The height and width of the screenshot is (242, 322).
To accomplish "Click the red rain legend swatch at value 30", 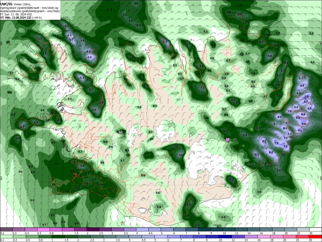I will [315, 237].
